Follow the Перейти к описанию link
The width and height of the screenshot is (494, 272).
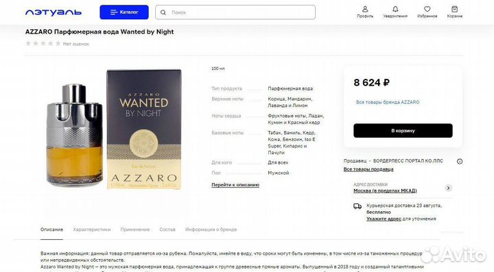pyautogui.click(x=235, y=185)
